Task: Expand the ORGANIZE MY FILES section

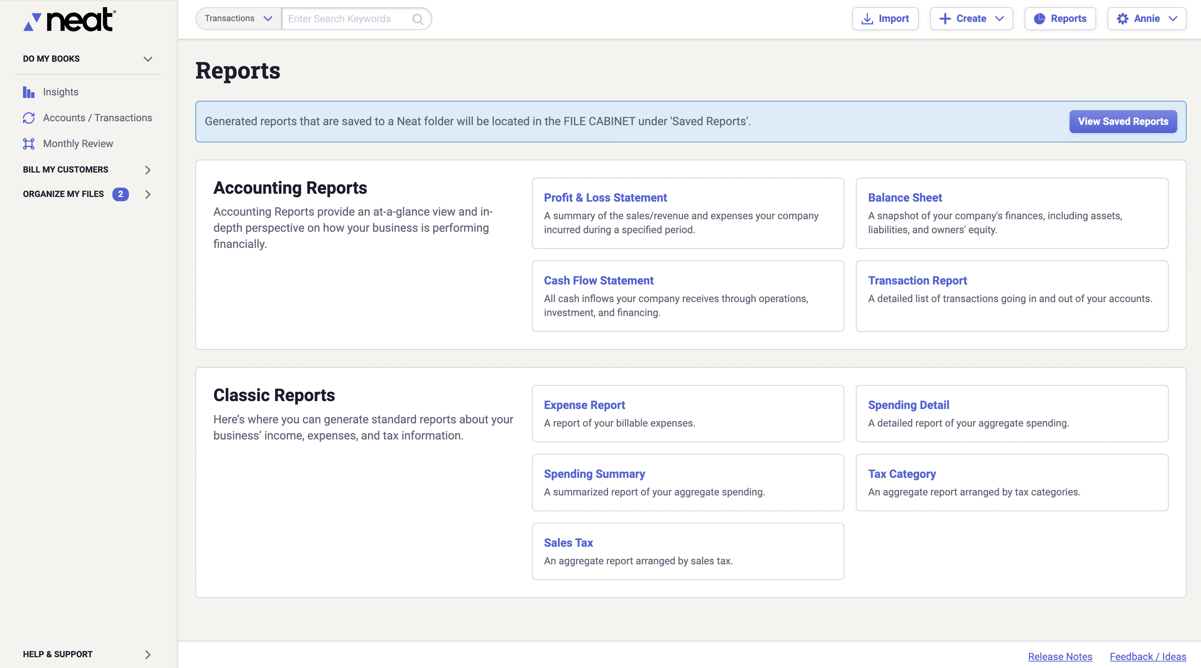Action: pos(147,194)
